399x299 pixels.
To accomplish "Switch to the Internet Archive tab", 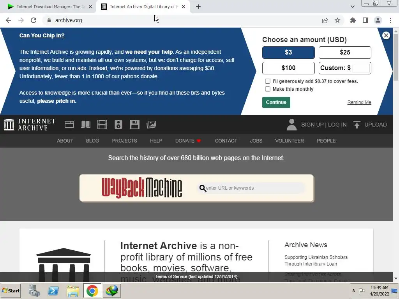I will (x=143, y=7).
